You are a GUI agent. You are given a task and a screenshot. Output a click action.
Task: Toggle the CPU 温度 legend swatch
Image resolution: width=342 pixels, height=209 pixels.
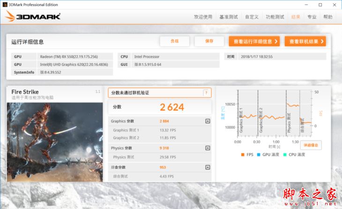point(285,155)
